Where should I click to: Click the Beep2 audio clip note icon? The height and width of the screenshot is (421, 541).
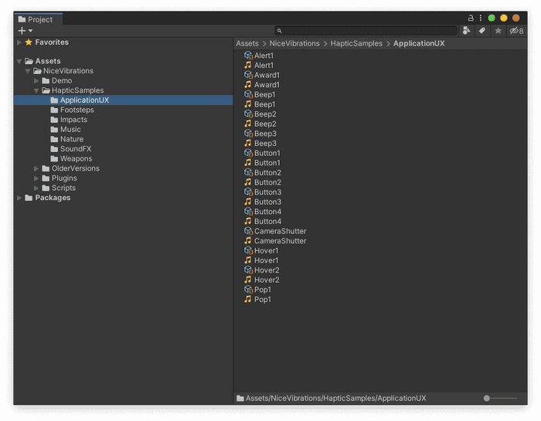pyautogui.click(x=248, y=124)
